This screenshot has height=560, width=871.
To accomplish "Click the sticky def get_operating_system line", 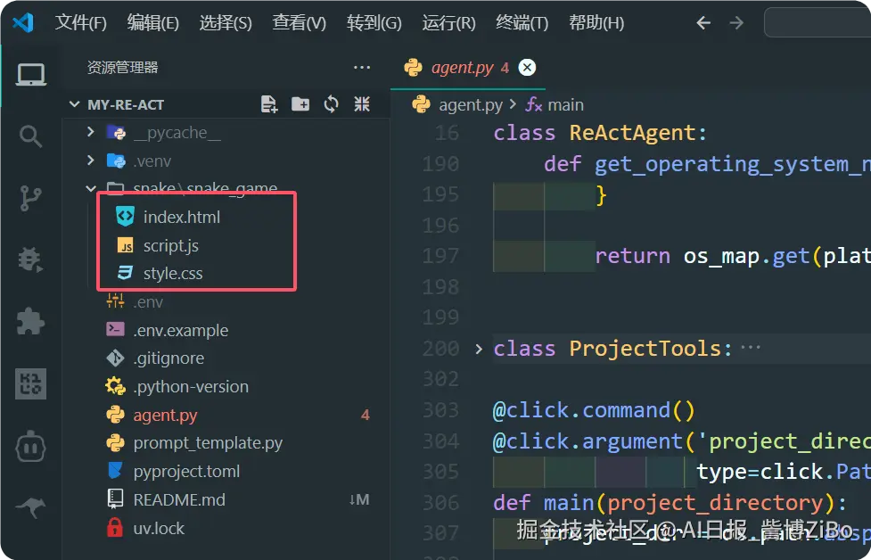I will 707,164.
